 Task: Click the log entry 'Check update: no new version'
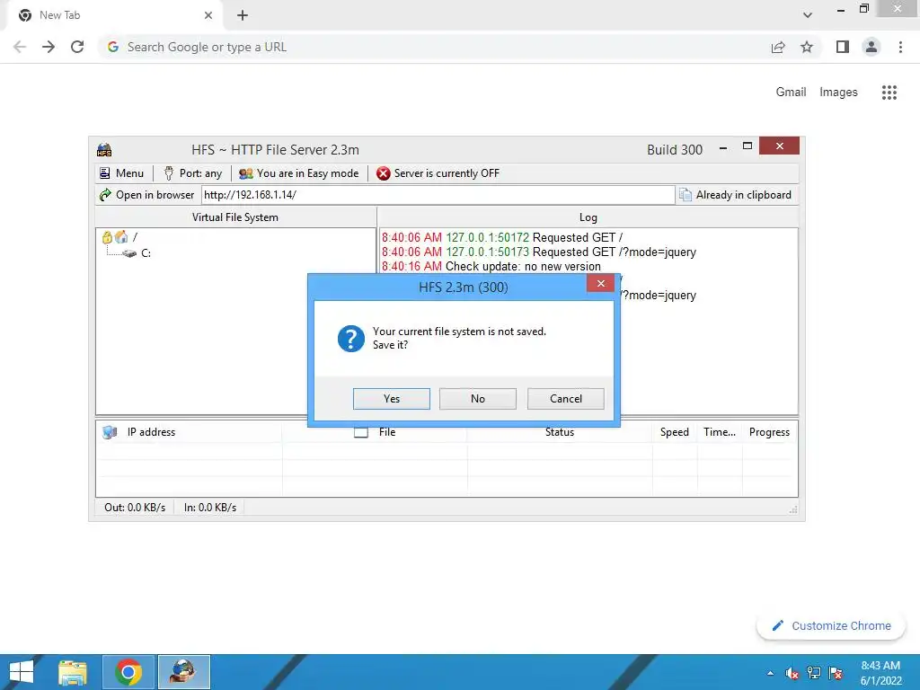point(491,266)
